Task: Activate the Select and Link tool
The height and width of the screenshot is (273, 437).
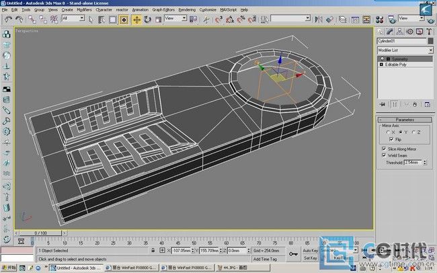Action: pos(32,19)
